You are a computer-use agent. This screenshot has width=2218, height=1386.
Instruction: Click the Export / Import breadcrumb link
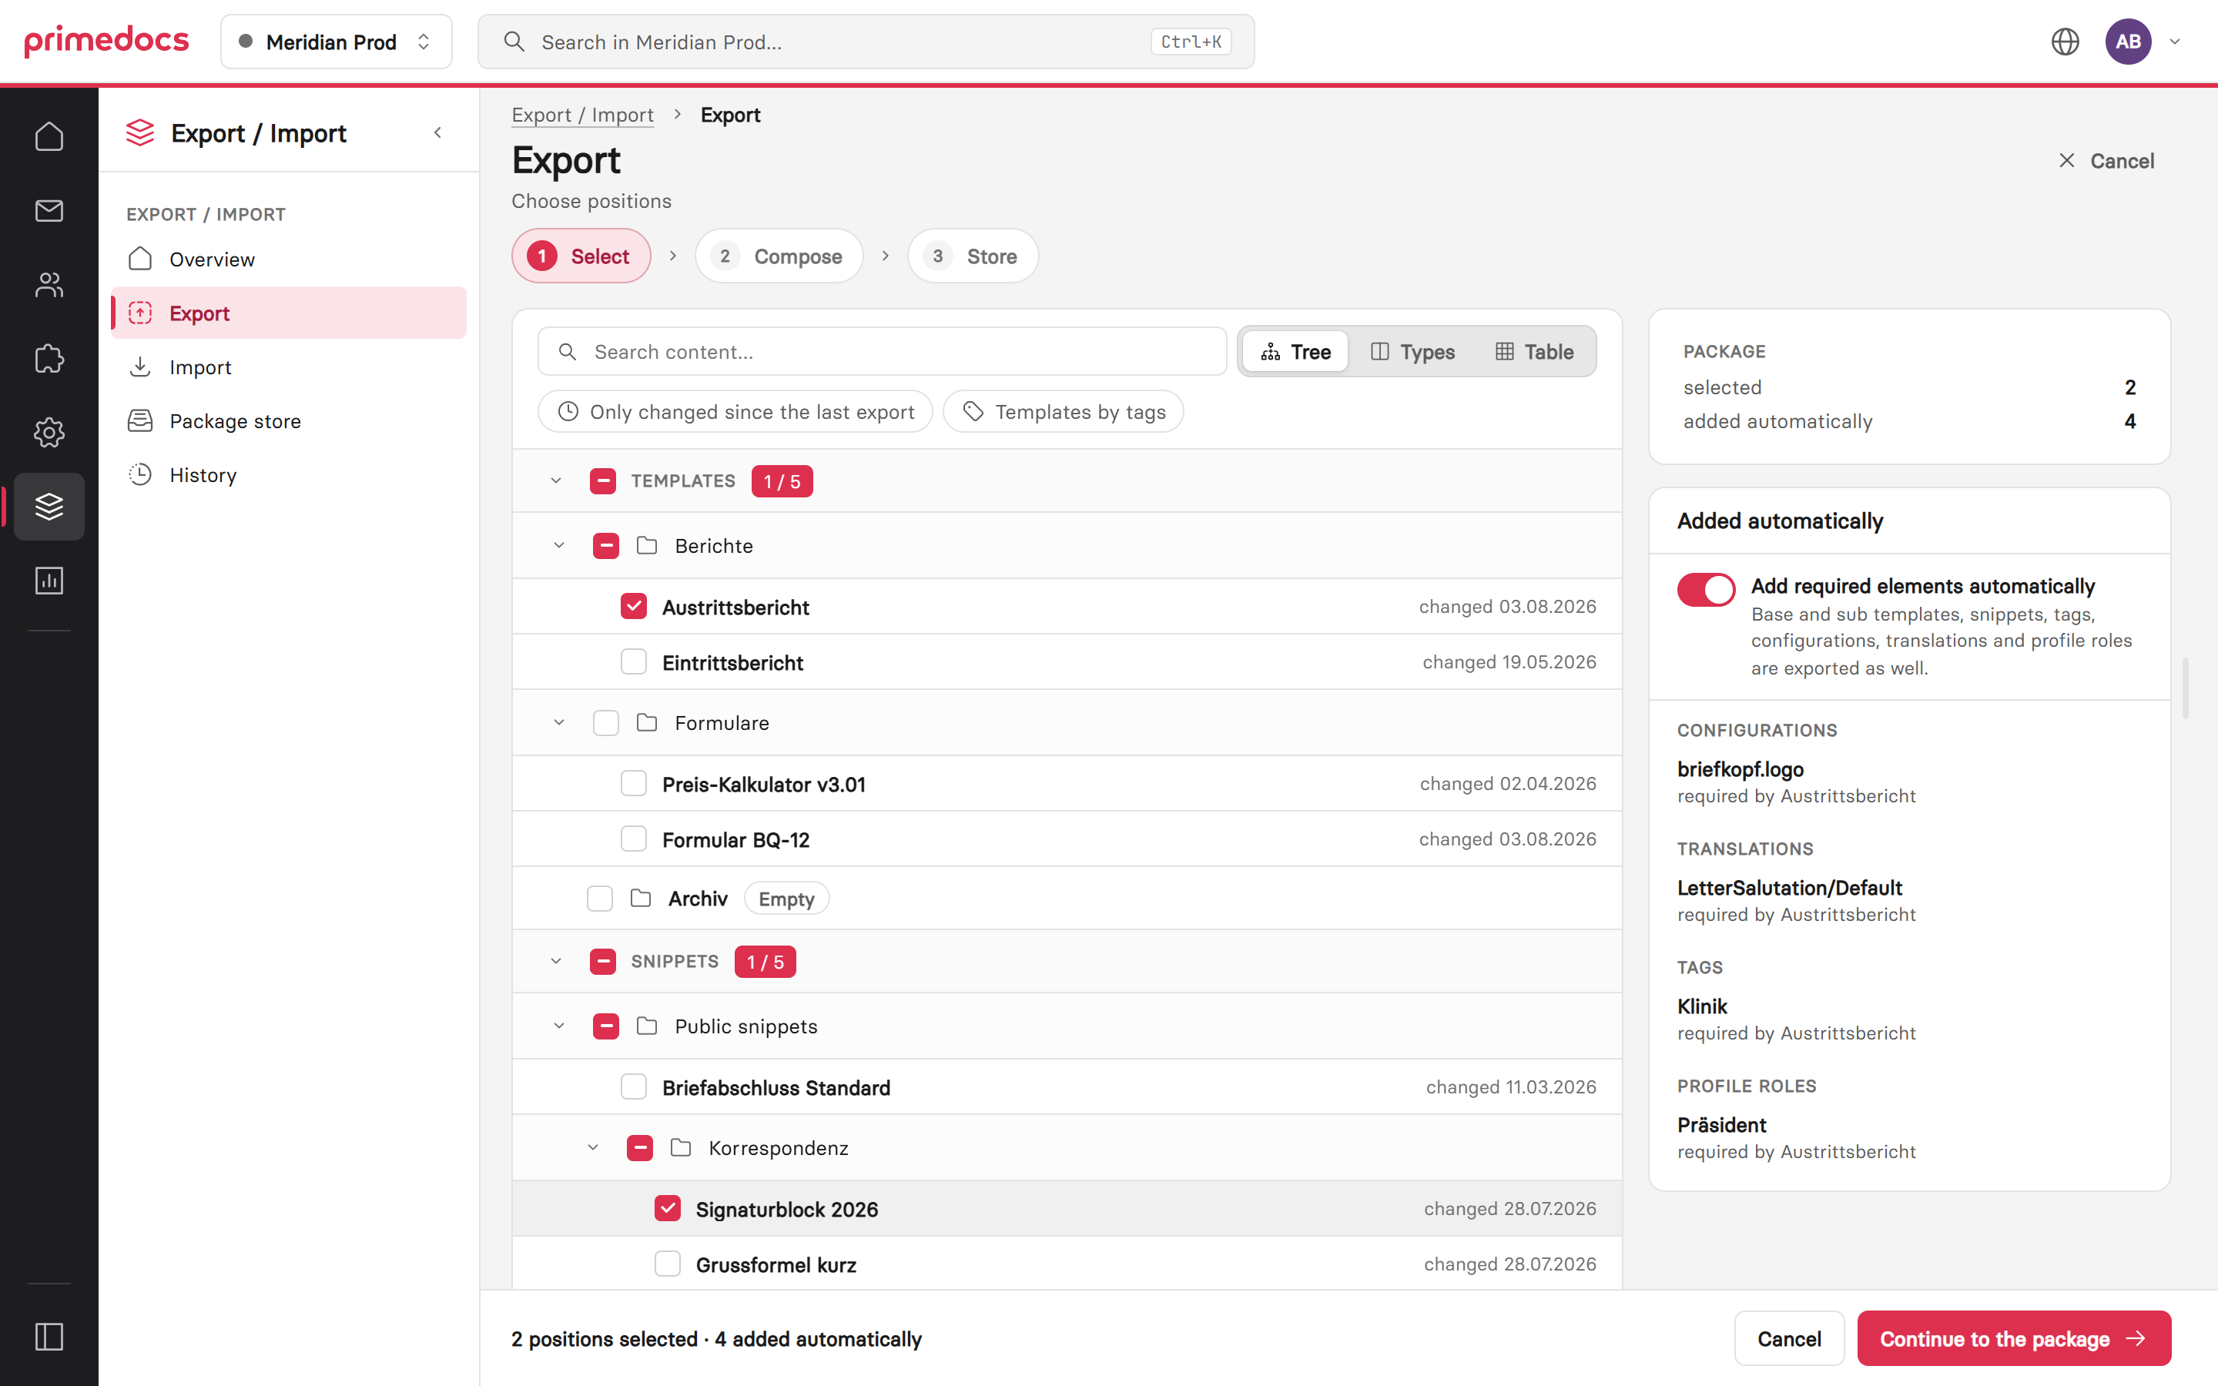tap(582, 115)
